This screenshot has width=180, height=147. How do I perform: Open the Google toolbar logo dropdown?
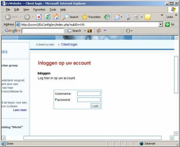pyautogui.click(x=13, y=31)
